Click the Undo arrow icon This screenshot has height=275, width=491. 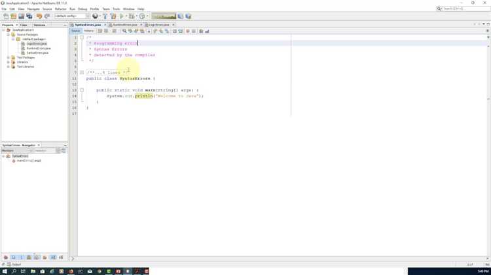(39, 16)
